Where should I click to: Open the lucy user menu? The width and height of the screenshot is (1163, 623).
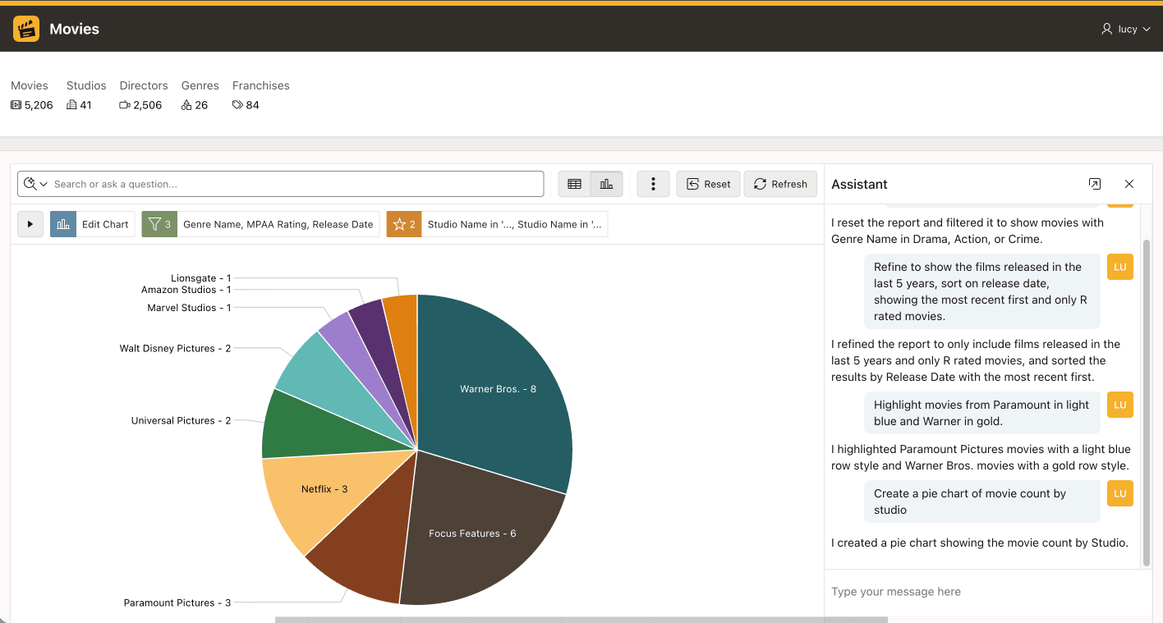click(1125, 29)
